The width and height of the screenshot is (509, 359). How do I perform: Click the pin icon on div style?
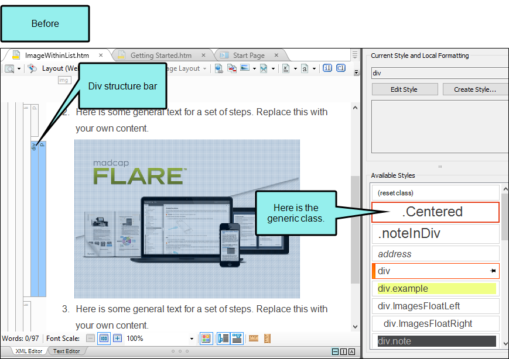pyautogui.click(x=493, y=271)
